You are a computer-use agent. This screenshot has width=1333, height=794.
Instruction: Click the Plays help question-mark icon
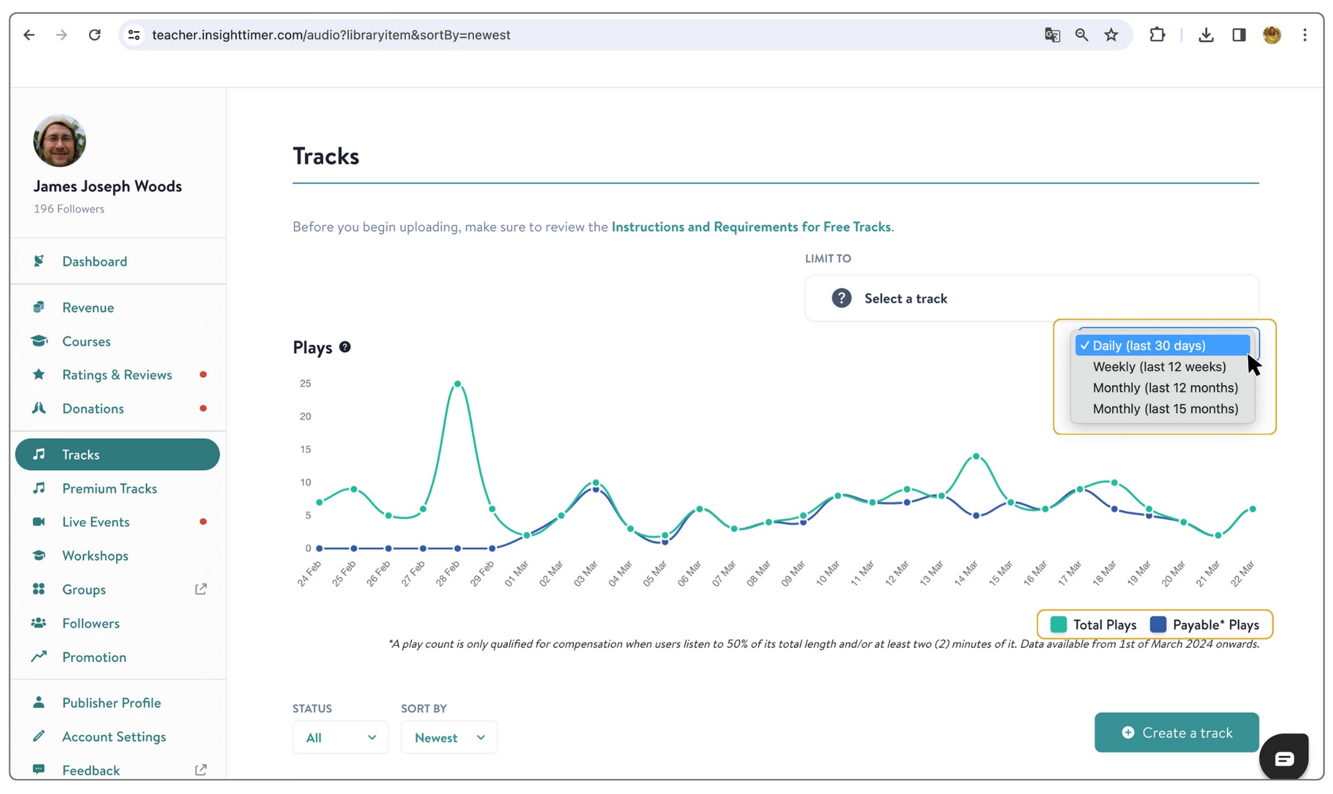[x=345, y=347]
